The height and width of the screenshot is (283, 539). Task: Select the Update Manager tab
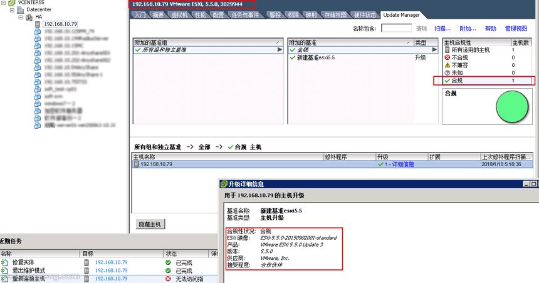(402, 15)
